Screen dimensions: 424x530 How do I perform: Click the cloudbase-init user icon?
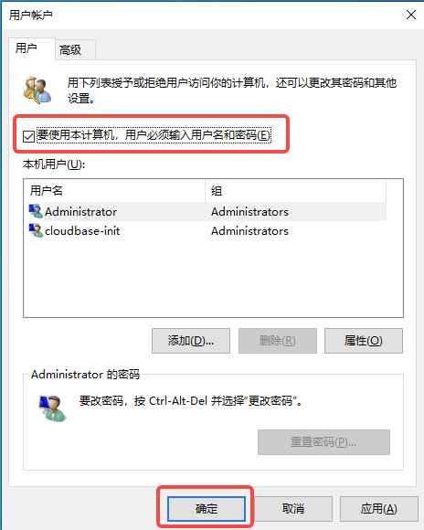coord(36,230)
